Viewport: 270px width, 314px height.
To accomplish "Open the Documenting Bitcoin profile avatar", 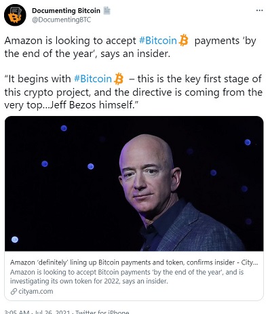I will [15, 15].
